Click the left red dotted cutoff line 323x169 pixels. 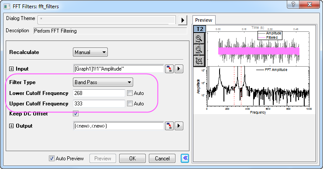234,86
